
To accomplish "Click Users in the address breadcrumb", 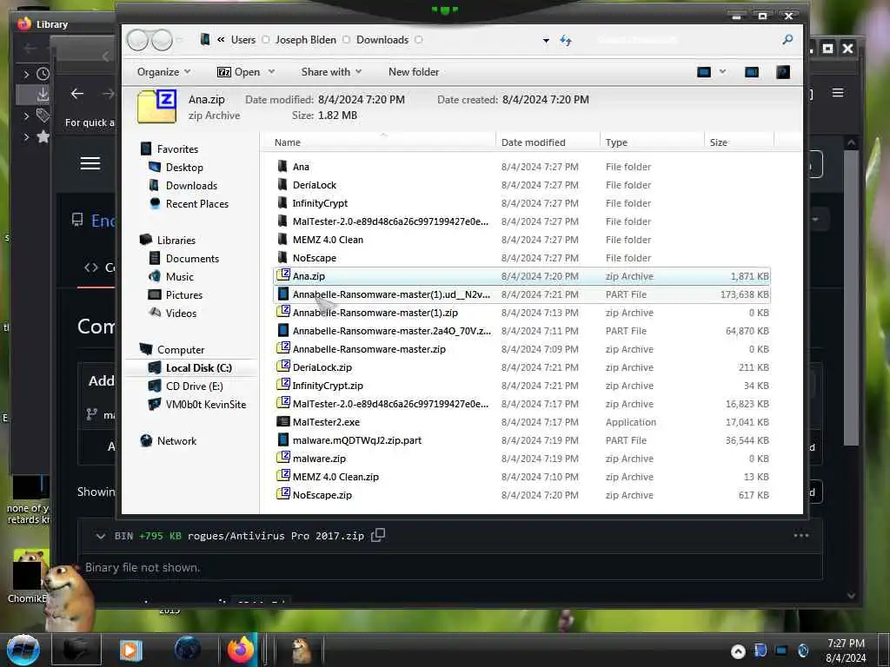I will tap(243, 40).
